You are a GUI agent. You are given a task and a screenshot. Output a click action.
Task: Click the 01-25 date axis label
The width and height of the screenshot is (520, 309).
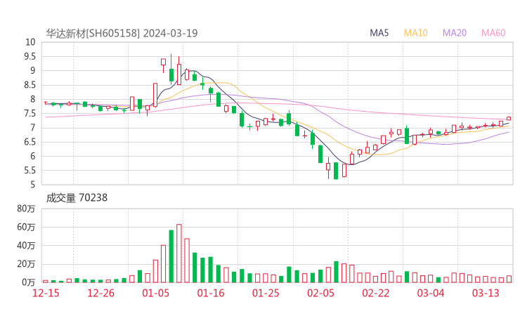tap(266, 293)
